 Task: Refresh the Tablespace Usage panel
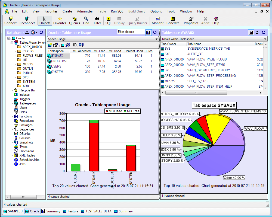pos(155,32)
